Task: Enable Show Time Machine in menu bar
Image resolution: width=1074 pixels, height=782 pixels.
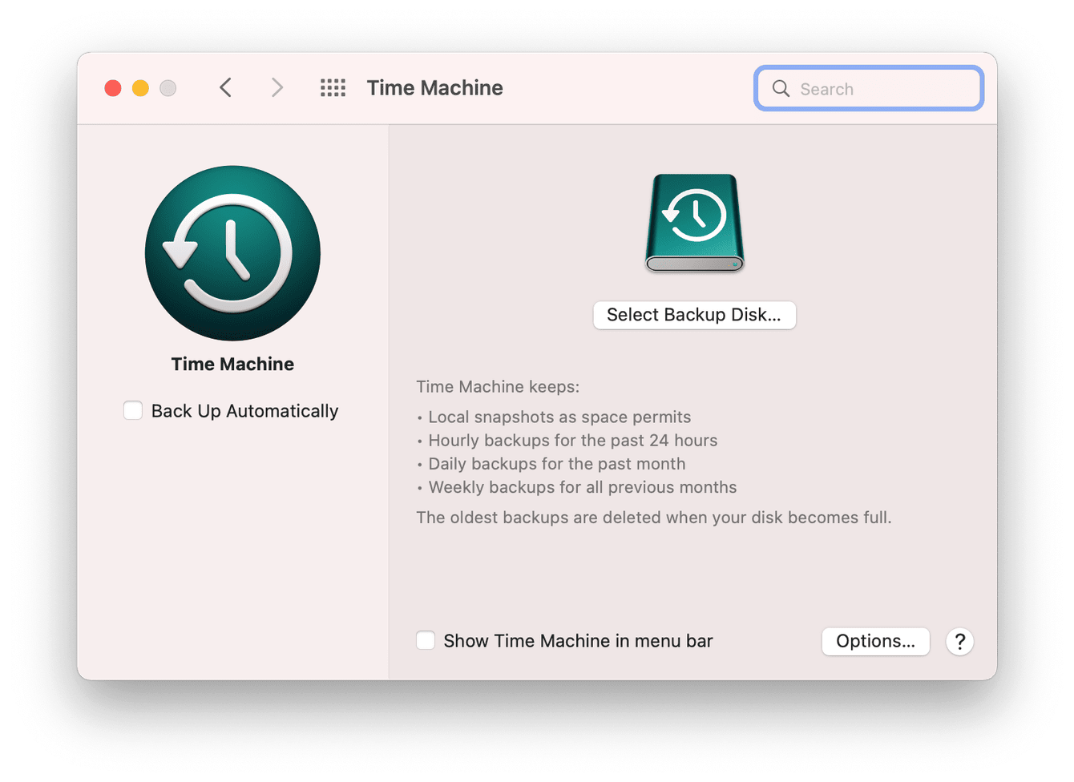Action: 426,640
